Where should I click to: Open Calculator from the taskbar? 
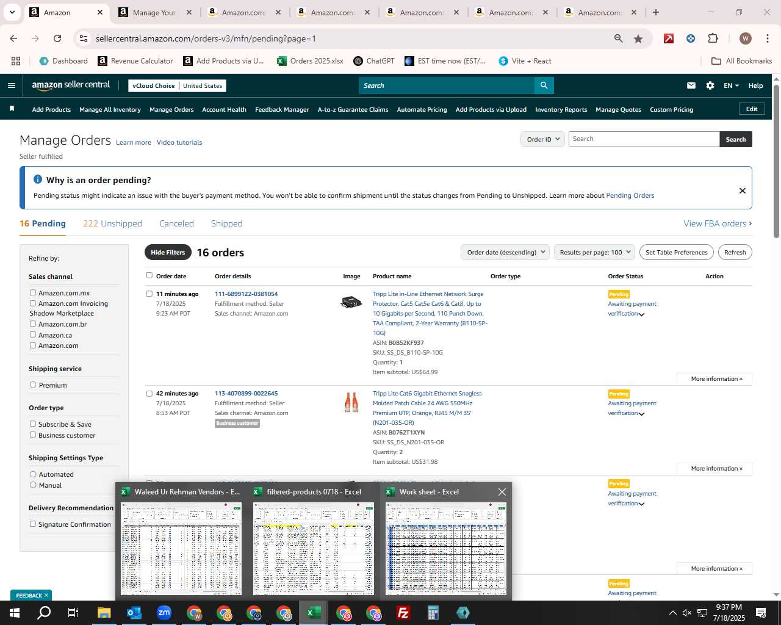[433, 613]
